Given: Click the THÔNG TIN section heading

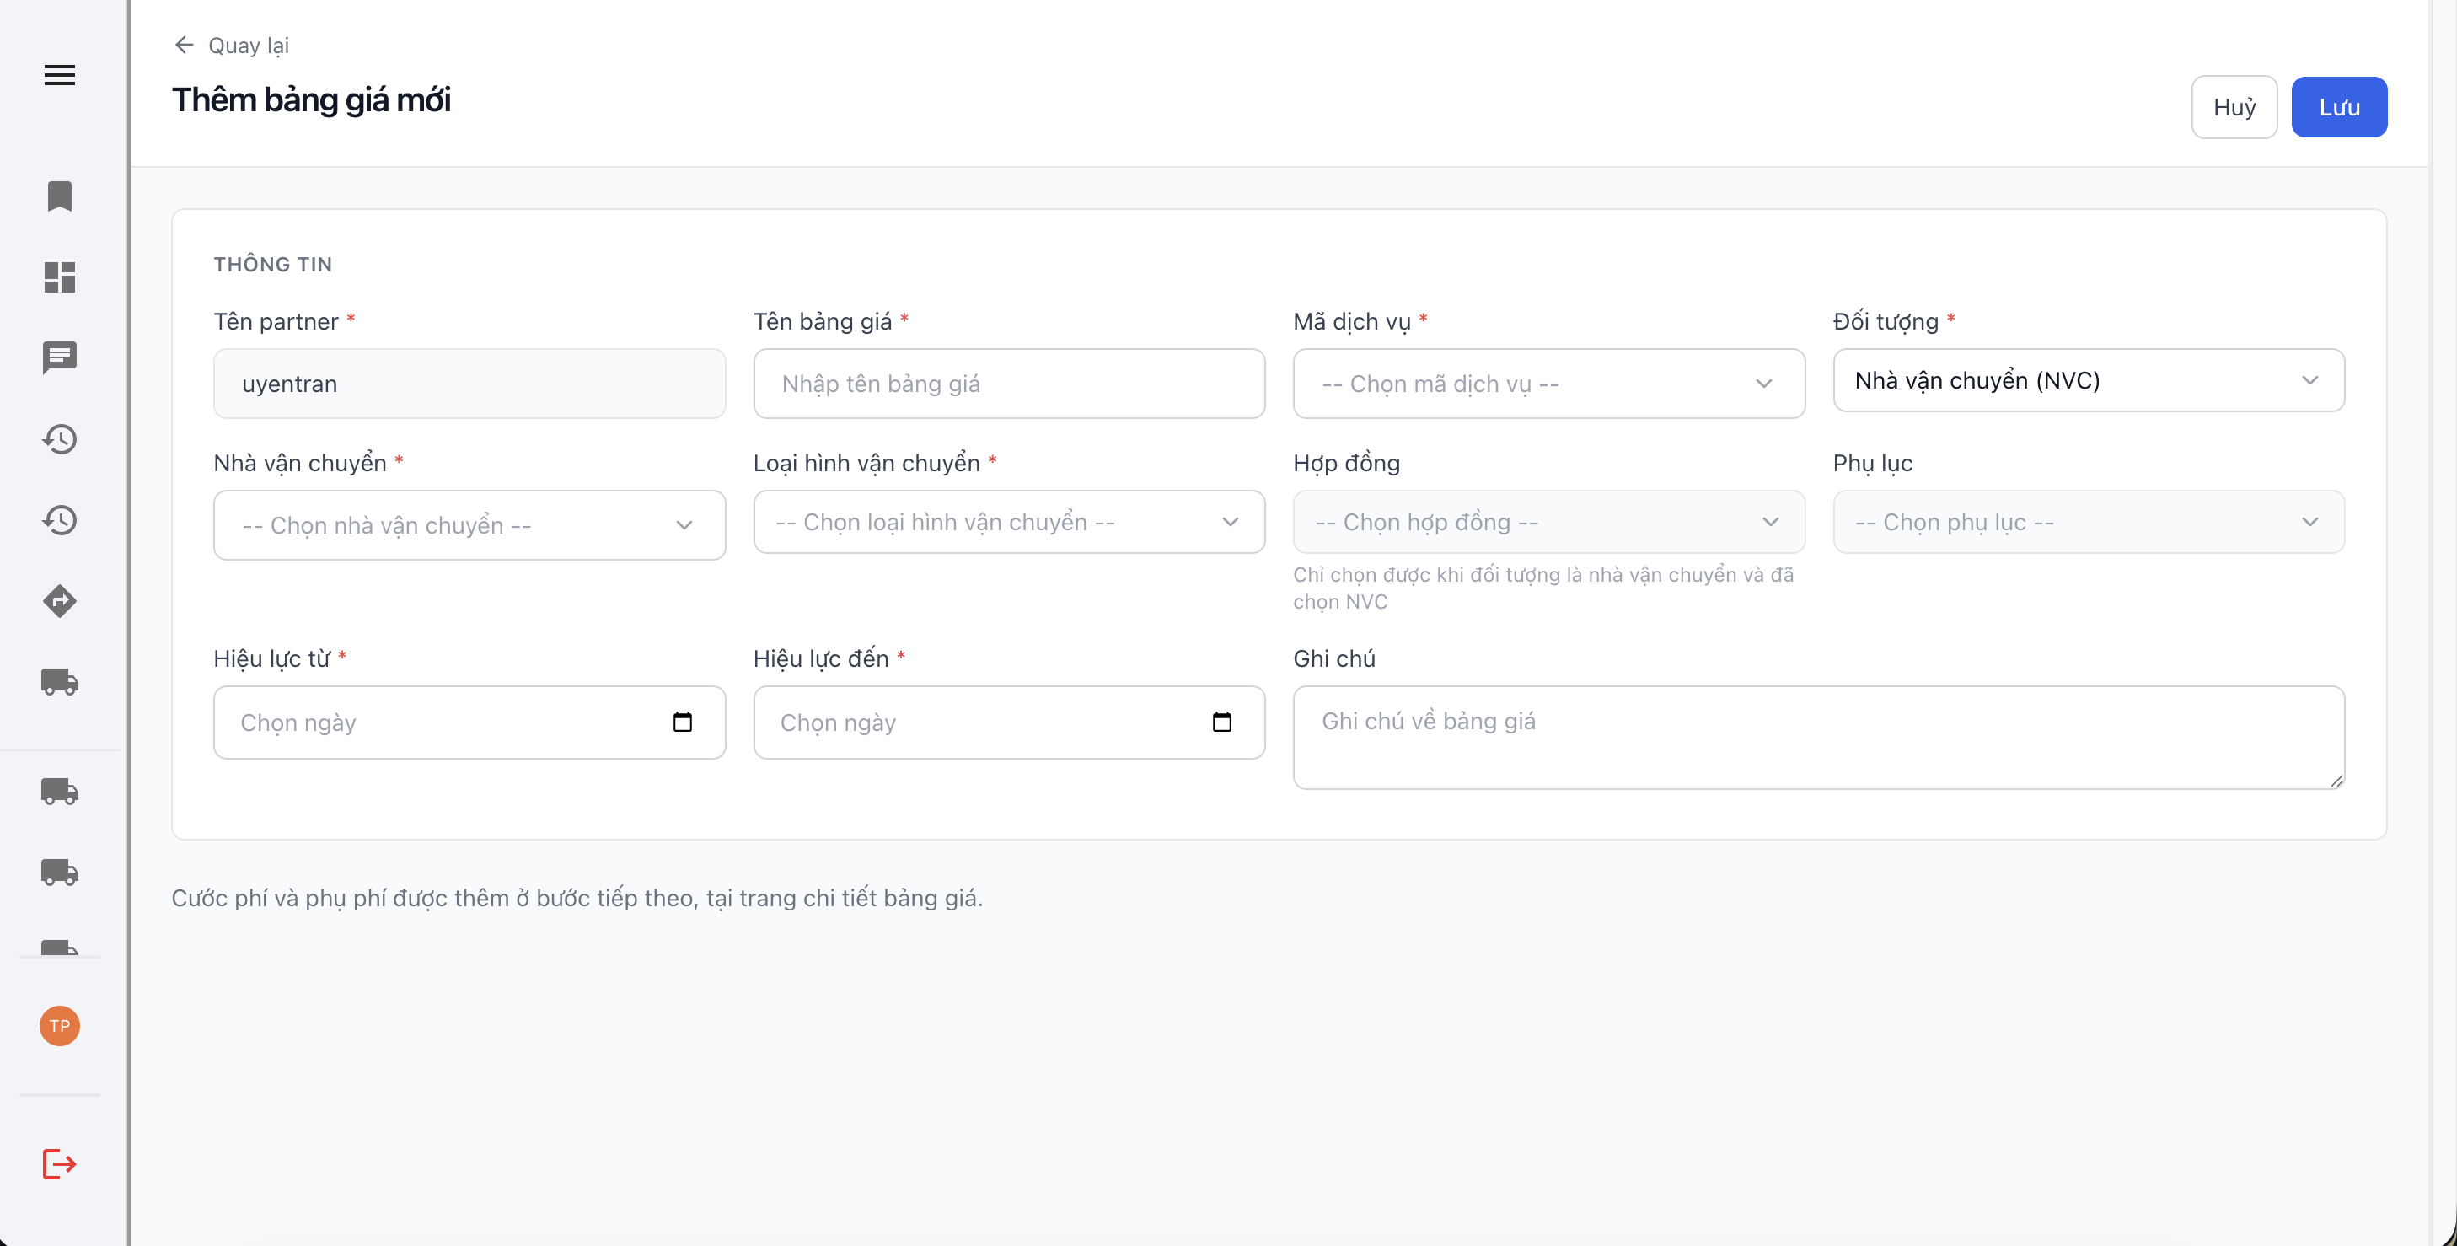Looking at the screenshot, I should tap(273, 264).
